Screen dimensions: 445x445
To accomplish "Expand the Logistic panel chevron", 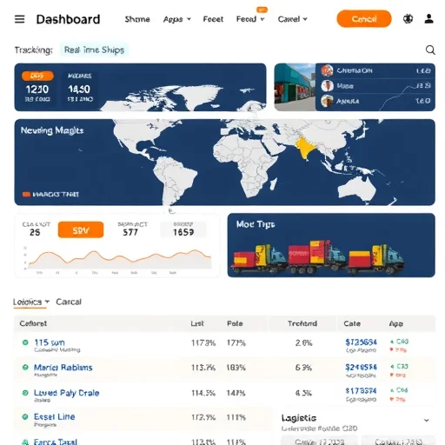I will tap(426, 420).
